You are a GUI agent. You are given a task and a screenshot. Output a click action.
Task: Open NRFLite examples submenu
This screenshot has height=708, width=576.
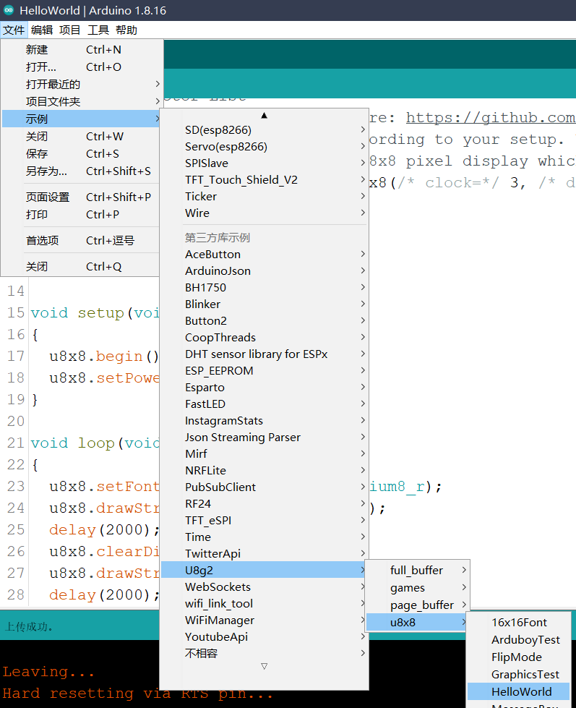pos(265,471)
